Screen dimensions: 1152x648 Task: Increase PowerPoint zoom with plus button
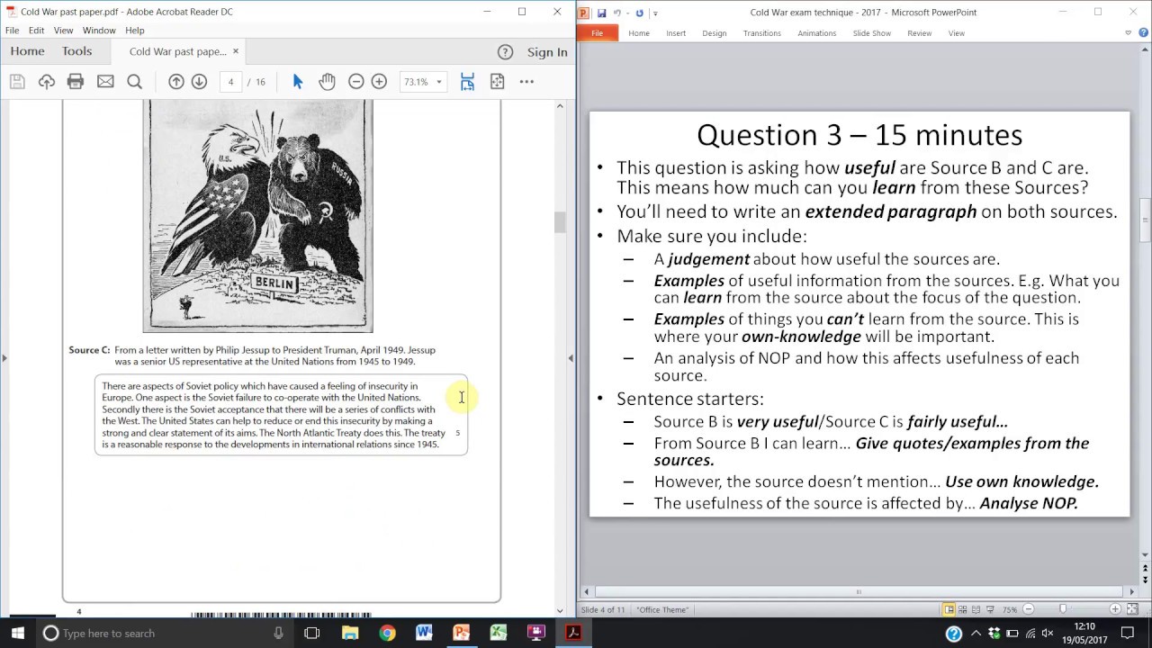[x=1116, y=609]
